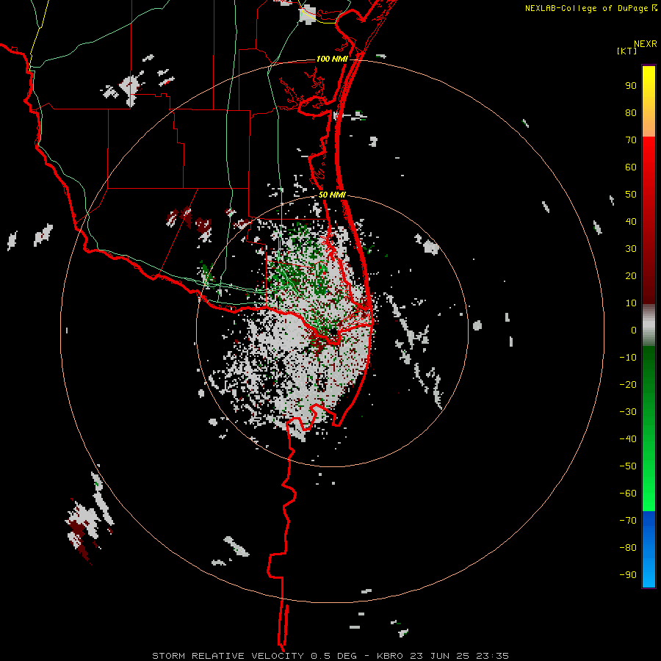
Task: Click the positive 80 scale value
Action: (x=631, y=112)
